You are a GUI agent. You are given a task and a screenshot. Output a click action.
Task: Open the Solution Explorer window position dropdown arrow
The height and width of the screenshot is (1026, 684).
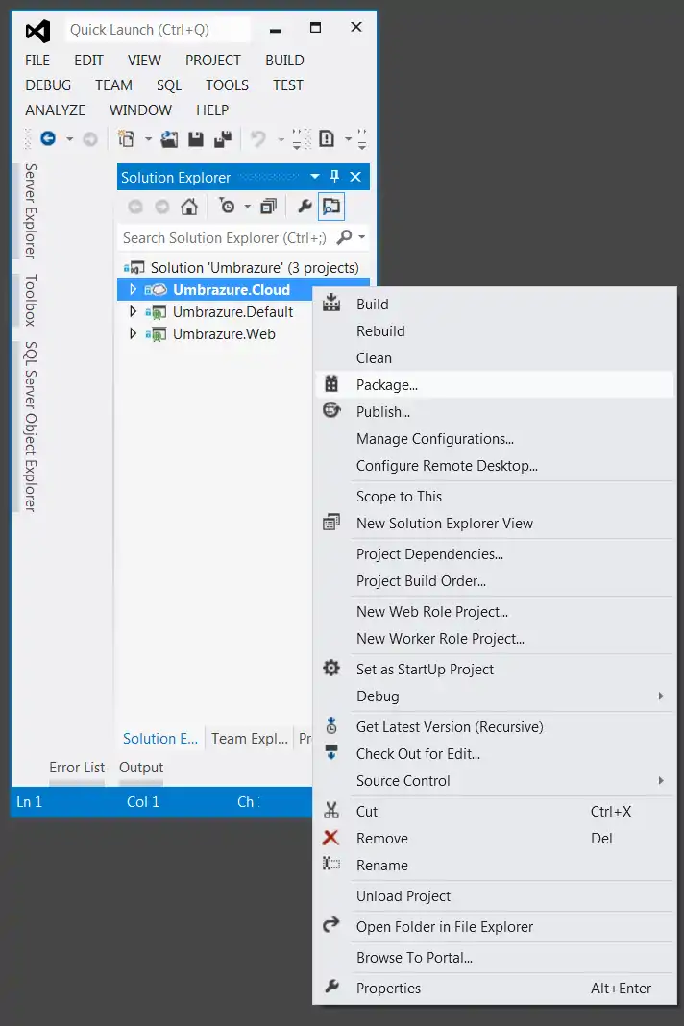315,177
